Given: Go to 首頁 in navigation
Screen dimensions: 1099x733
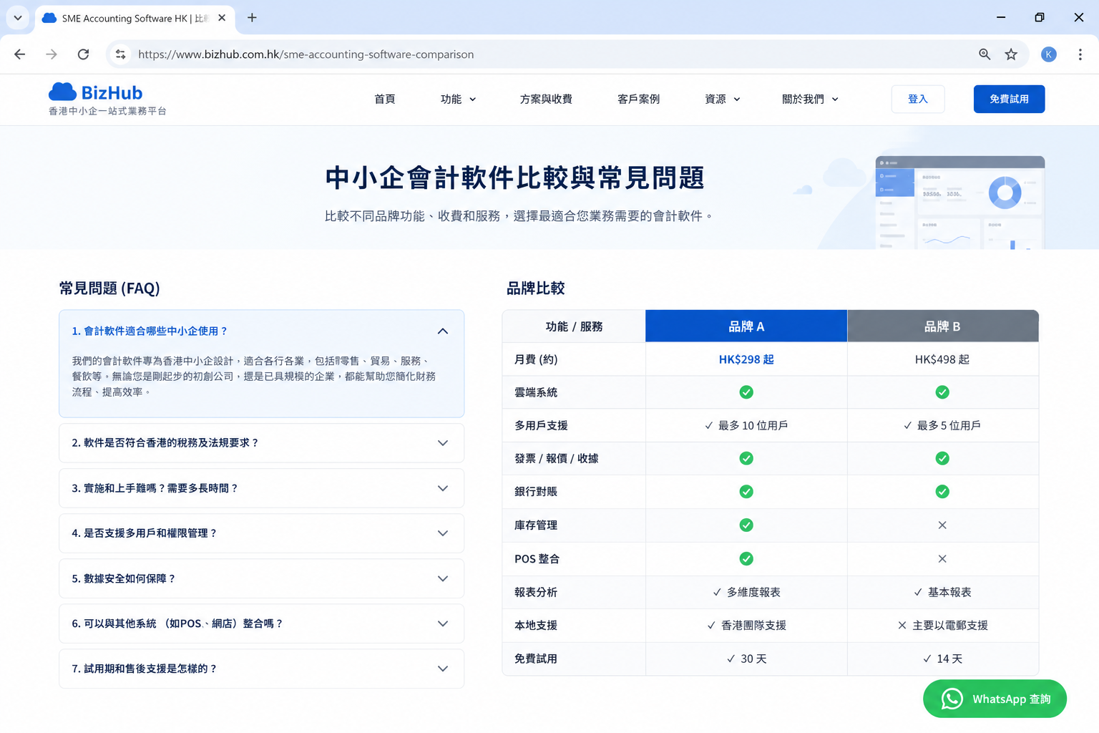Looking at the screenshot, I should [x=385, y=99].
